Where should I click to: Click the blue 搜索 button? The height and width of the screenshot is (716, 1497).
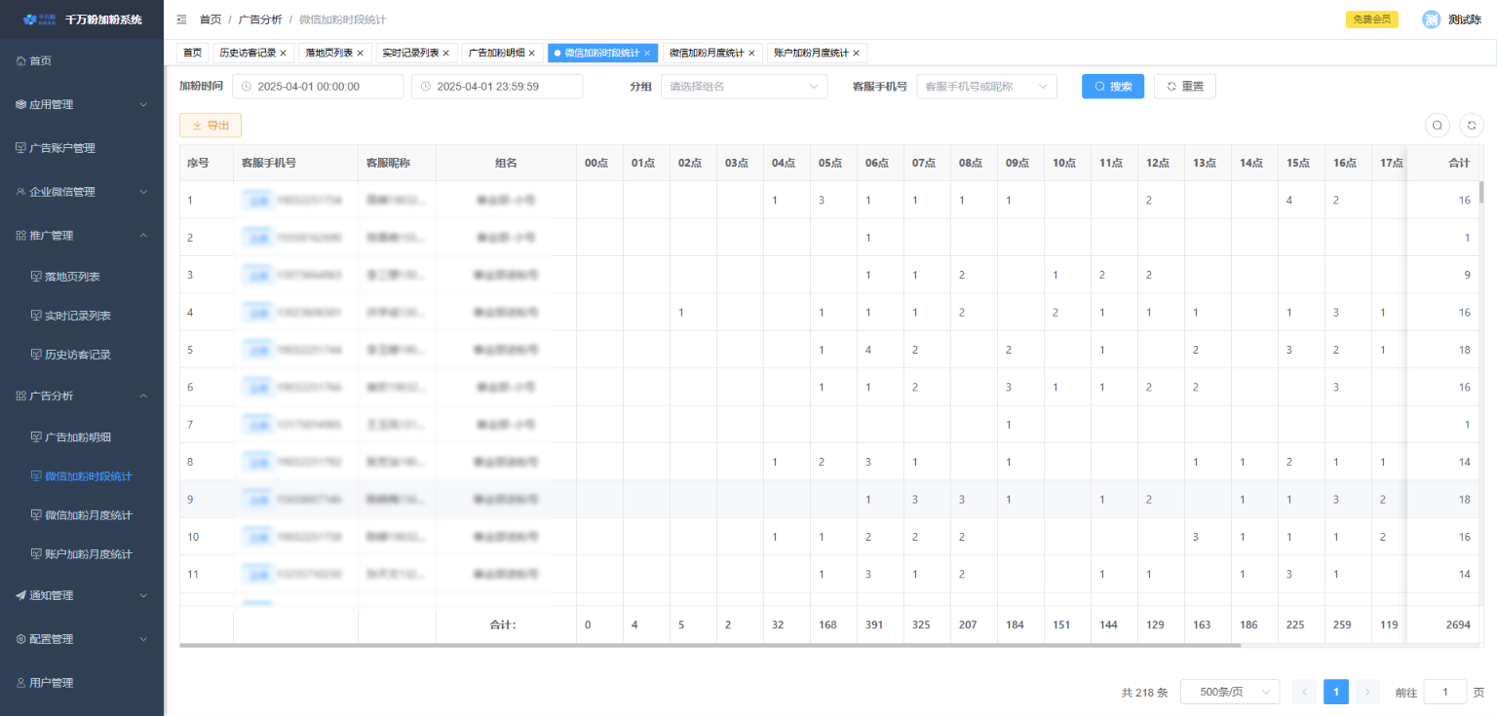coord(1112,87)
